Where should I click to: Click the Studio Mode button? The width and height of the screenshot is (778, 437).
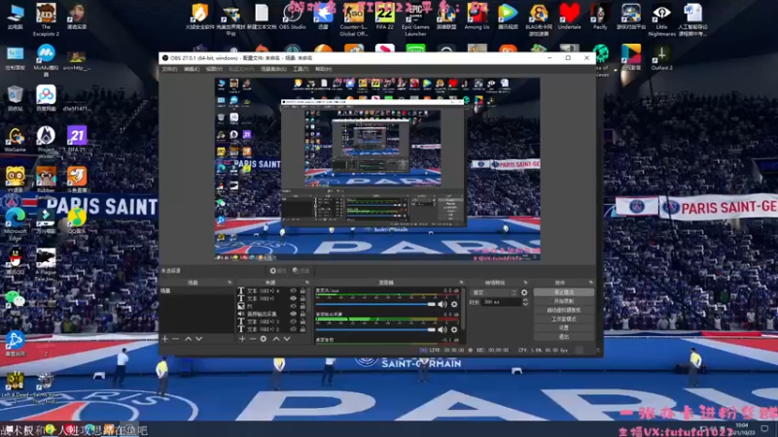tap(564, 319)
